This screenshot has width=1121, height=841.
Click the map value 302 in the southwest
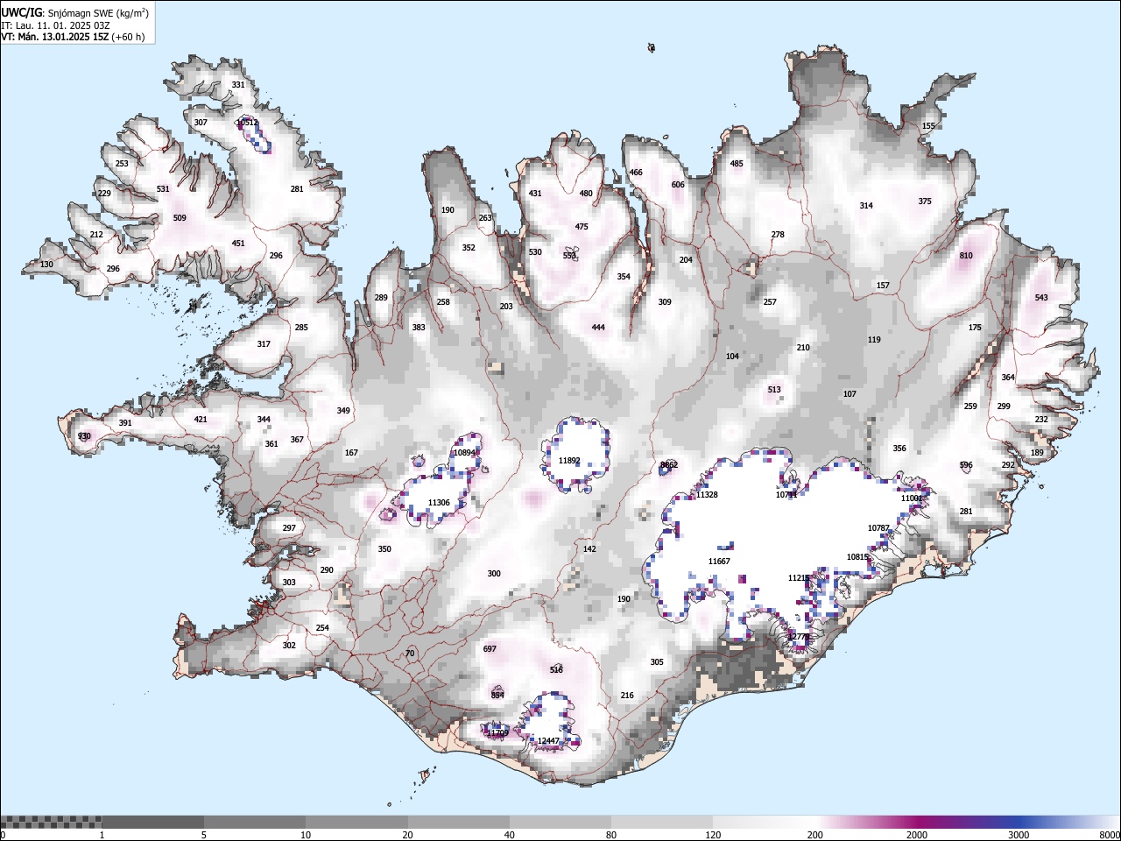289,646
